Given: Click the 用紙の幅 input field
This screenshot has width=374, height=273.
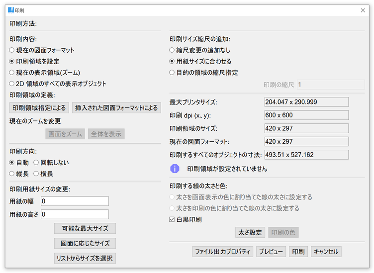Looking at the screenshot, I should click(75, 201).
